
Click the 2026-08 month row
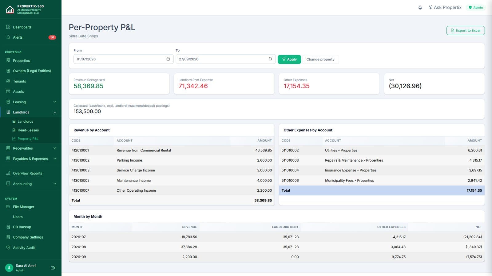tap(276, 247)
